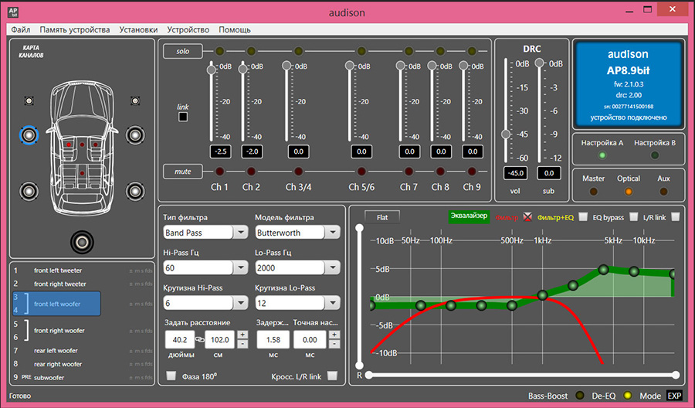Activate the Настройка B preset indicator
Viewport: 695px width, 408px height.
tap(655, 155)
